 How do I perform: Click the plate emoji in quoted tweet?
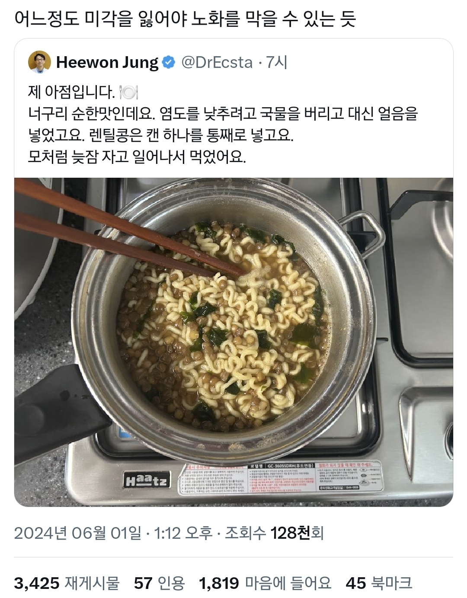click(x=128, y=92)
